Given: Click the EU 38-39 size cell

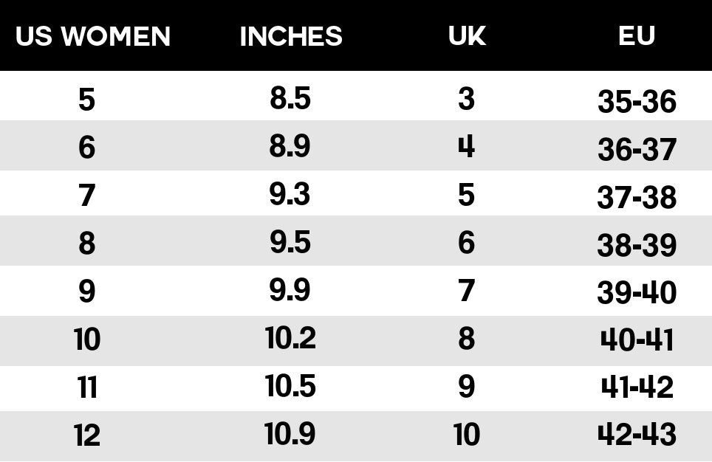Looking at the screenshot, I should click(637, 245).
